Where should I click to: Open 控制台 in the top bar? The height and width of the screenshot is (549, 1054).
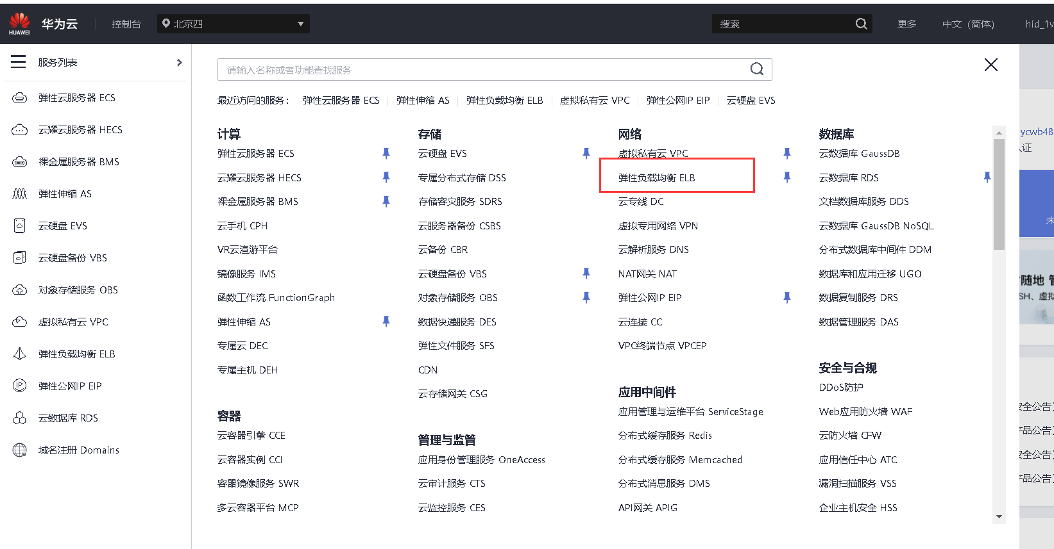coord(126,24)
